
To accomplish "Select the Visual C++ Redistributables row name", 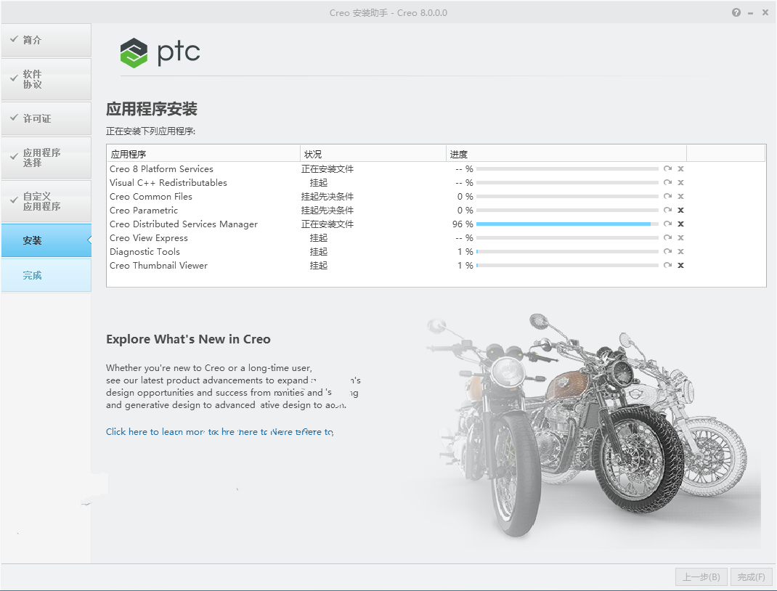I will pos(168,183).
